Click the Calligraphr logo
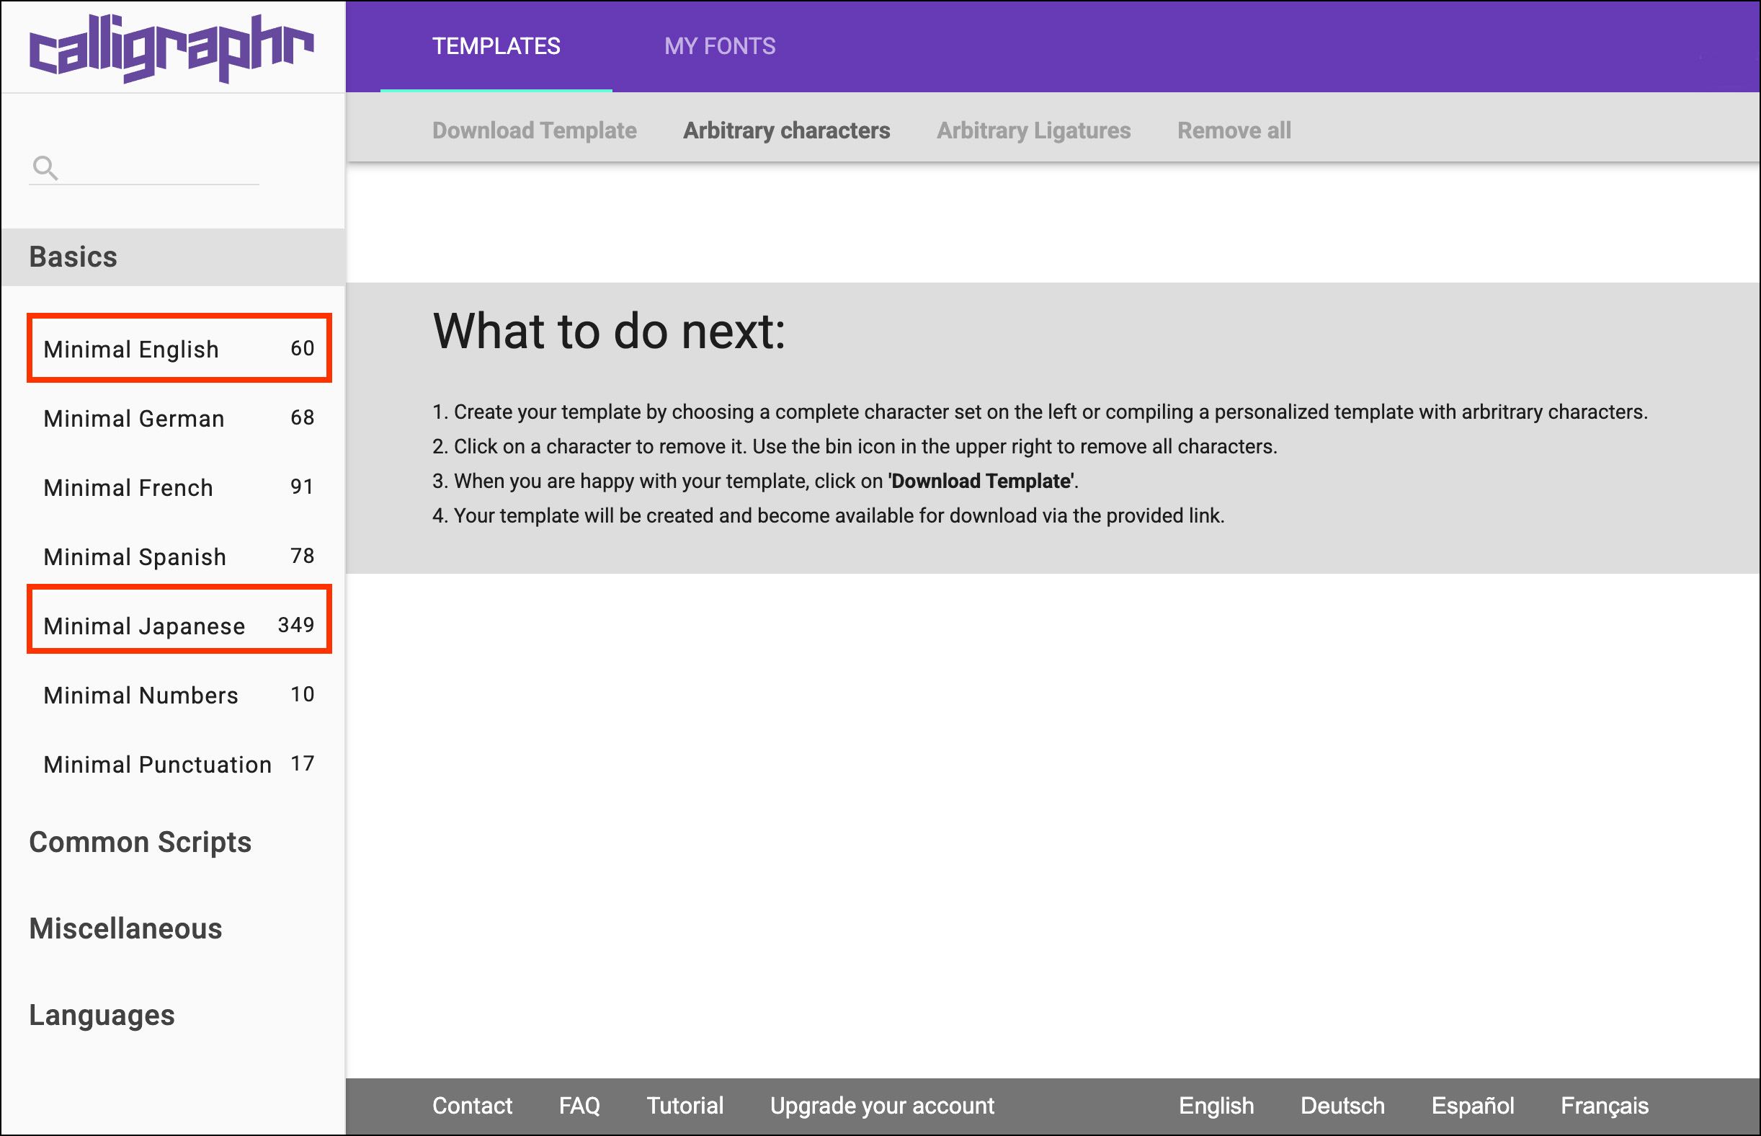The image size is (1761, 1136). (171, 48)
